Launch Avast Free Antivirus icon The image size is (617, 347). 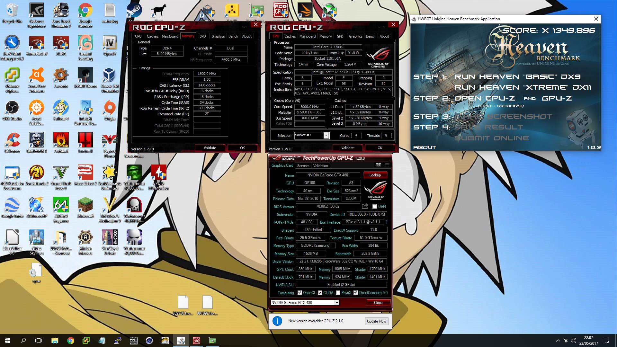tap(37, 80)
